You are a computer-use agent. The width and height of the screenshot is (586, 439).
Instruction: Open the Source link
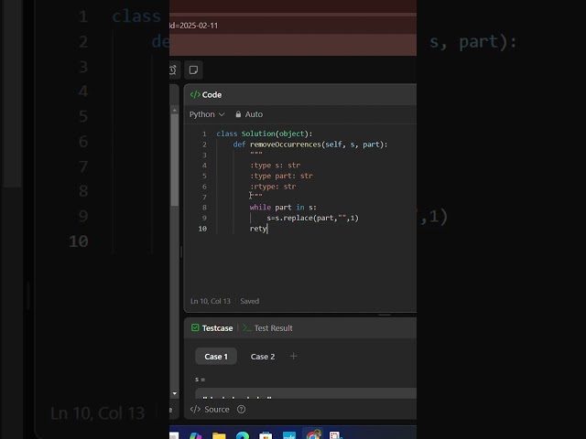(210, 410)
